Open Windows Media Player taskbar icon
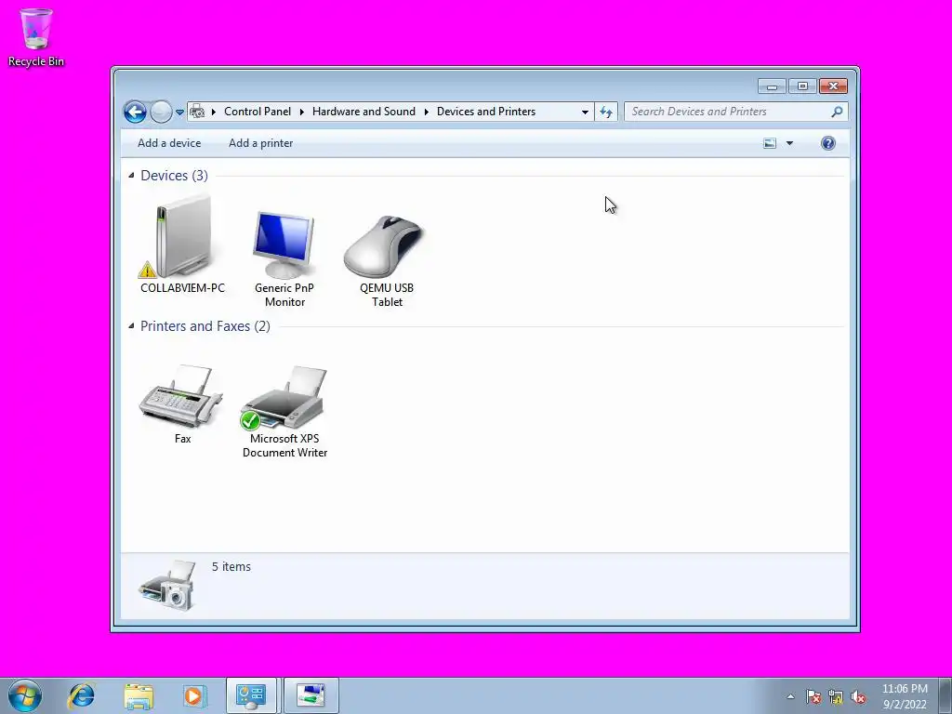This screenshot has width=952, height=714. [x=194, y=695]
